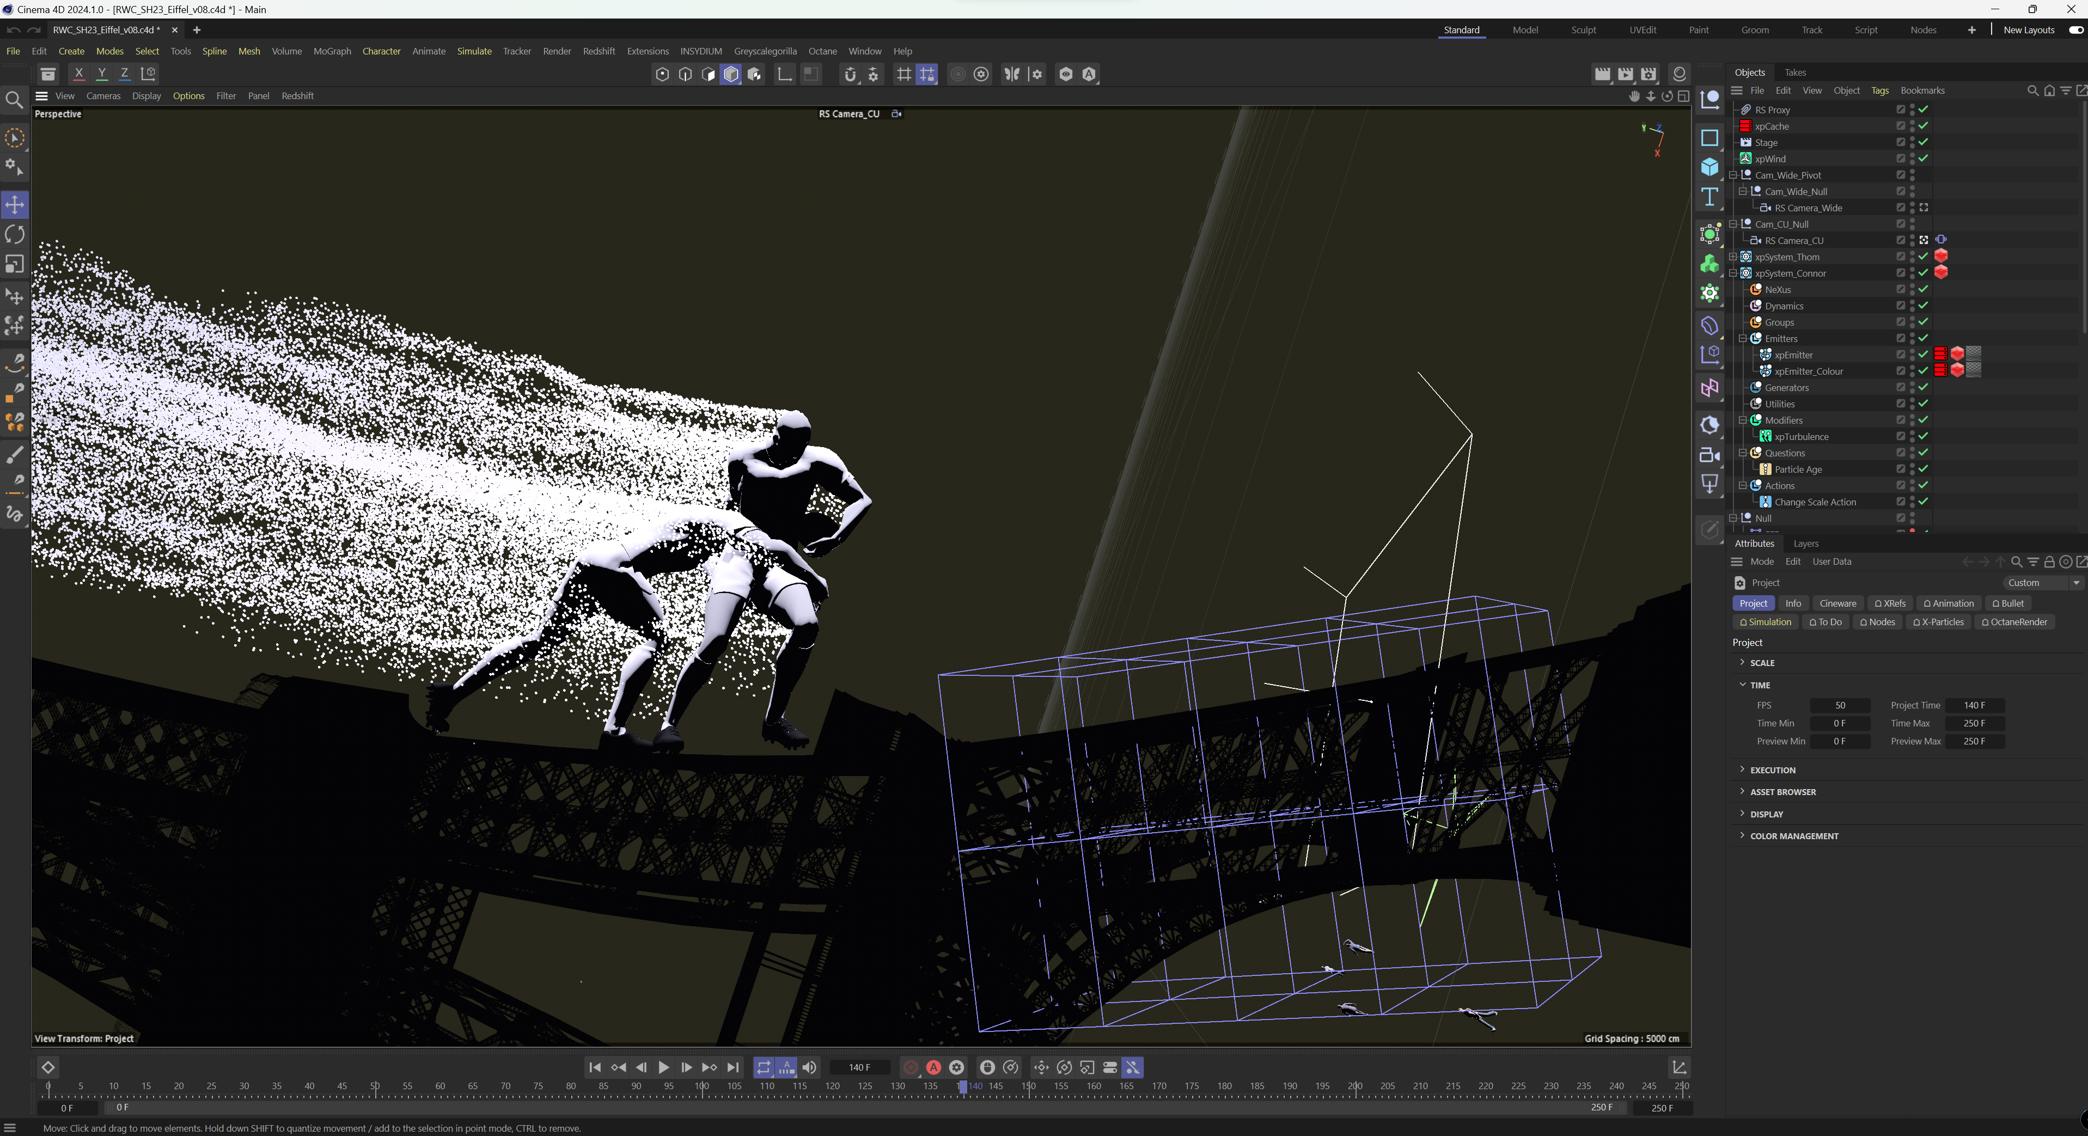Click the FPS input field
The image size is (2088, 1136).
click(x=1839, y=705)
